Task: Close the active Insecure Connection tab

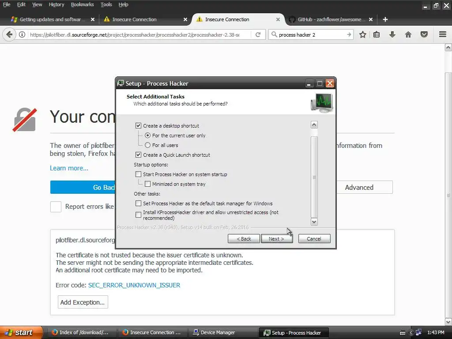Action: pos(278,19)
